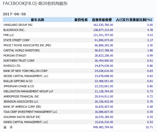Select STATE STREET CORP shareholder name
157x132 pixels.
click(x=17, y=40)
